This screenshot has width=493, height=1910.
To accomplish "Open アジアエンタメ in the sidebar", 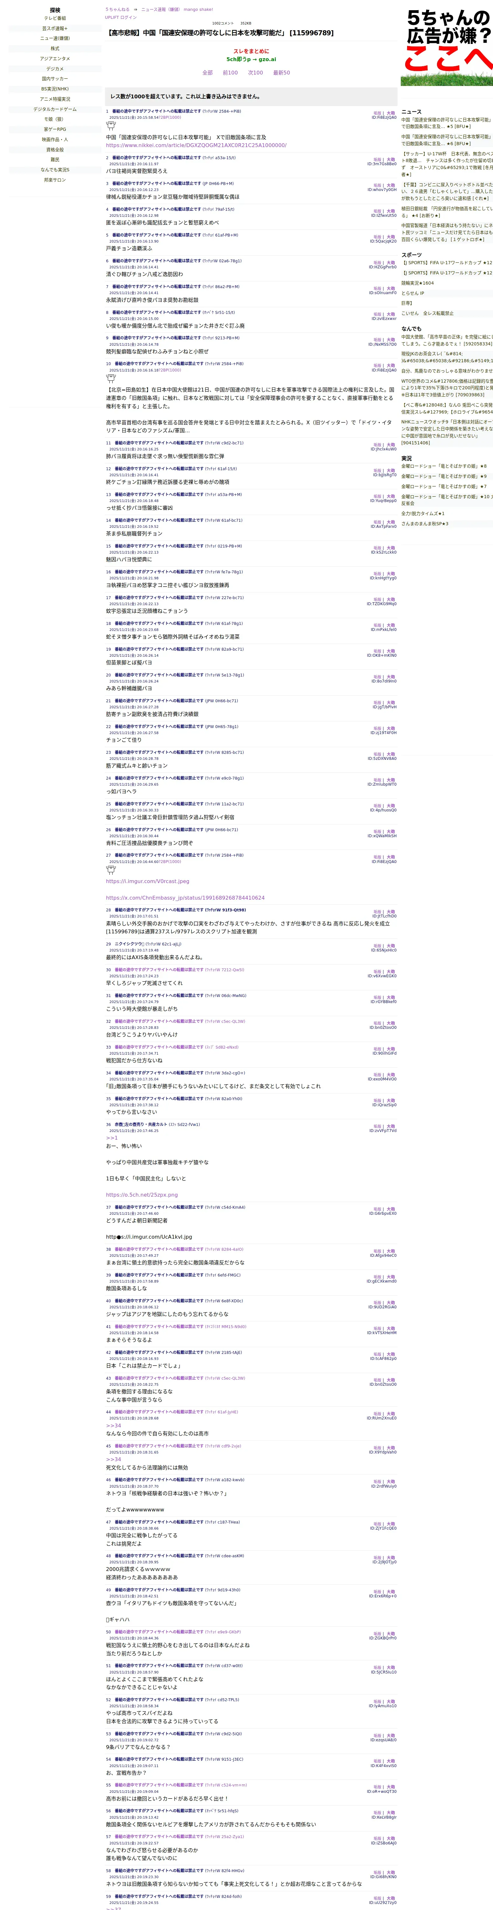I will [x=55, y=59].
